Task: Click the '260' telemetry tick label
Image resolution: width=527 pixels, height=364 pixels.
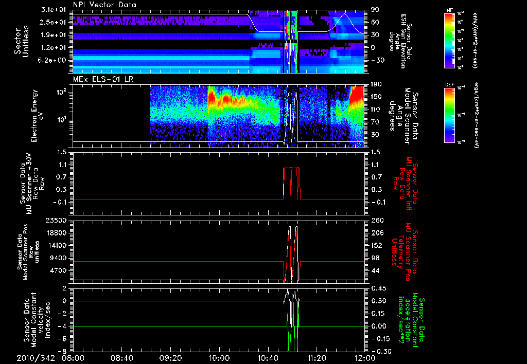Action: click(376, 220)
